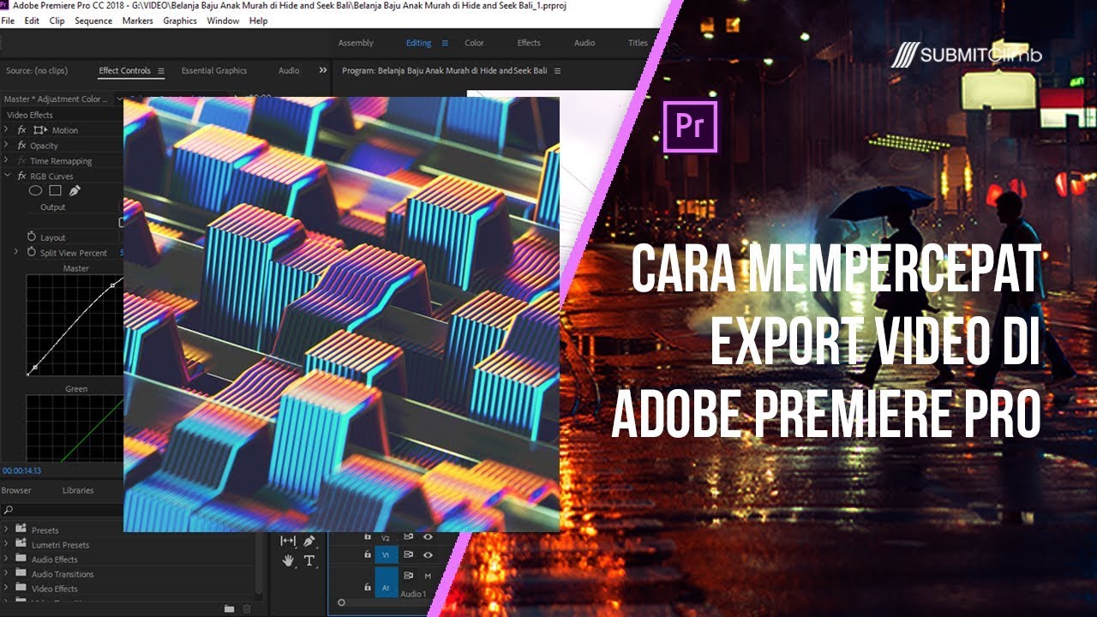Open the Editing workspace menu icon
1097x617 pixels.
(x=445, y=43)
